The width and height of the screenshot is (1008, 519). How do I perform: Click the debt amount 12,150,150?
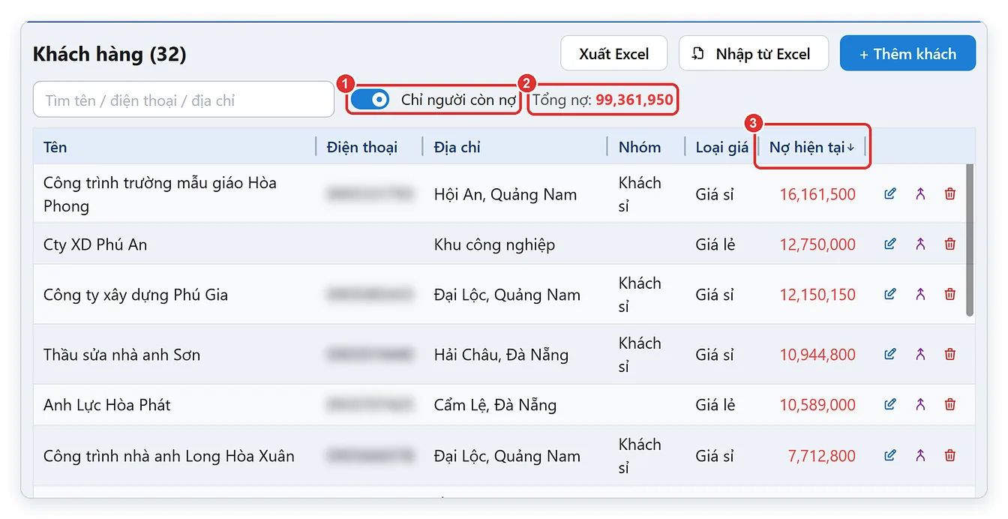(817, 294)
